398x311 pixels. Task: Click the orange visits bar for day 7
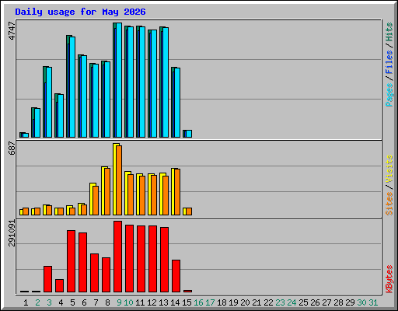coord(96,201)
